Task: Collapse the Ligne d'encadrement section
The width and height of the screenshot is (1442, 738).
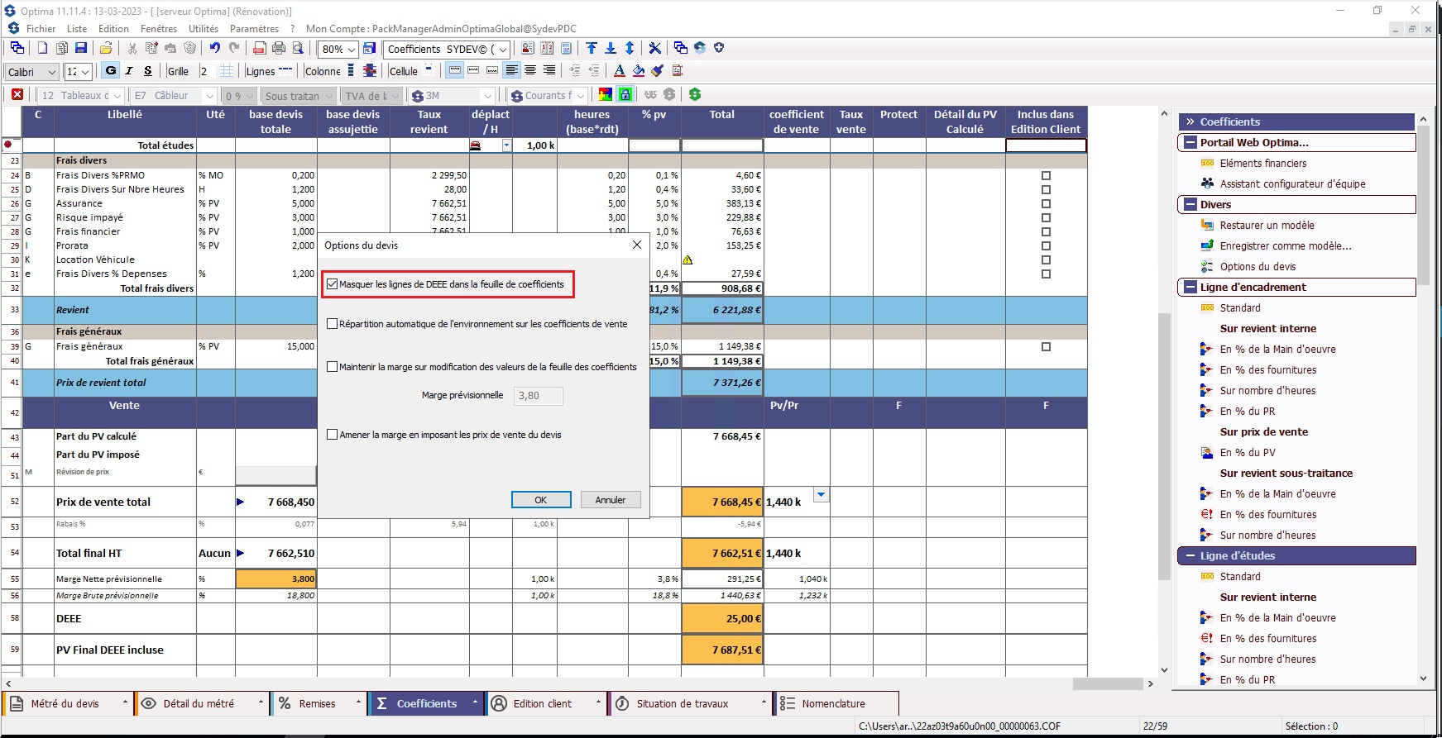Action: [x=1190, y=287]
